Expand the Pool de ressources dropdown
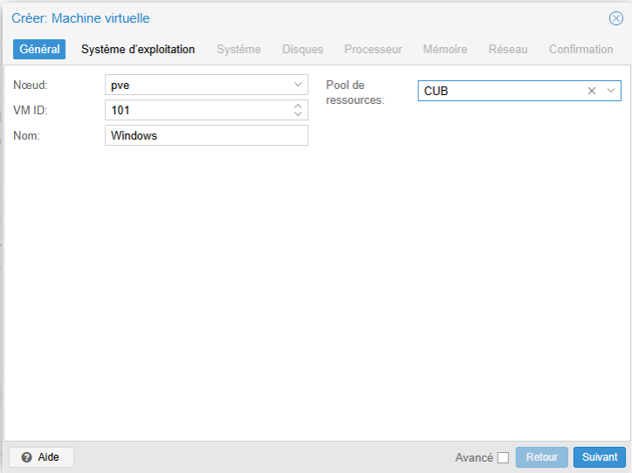The width and height of the screenshot is (632, 473). click(611, 91)
